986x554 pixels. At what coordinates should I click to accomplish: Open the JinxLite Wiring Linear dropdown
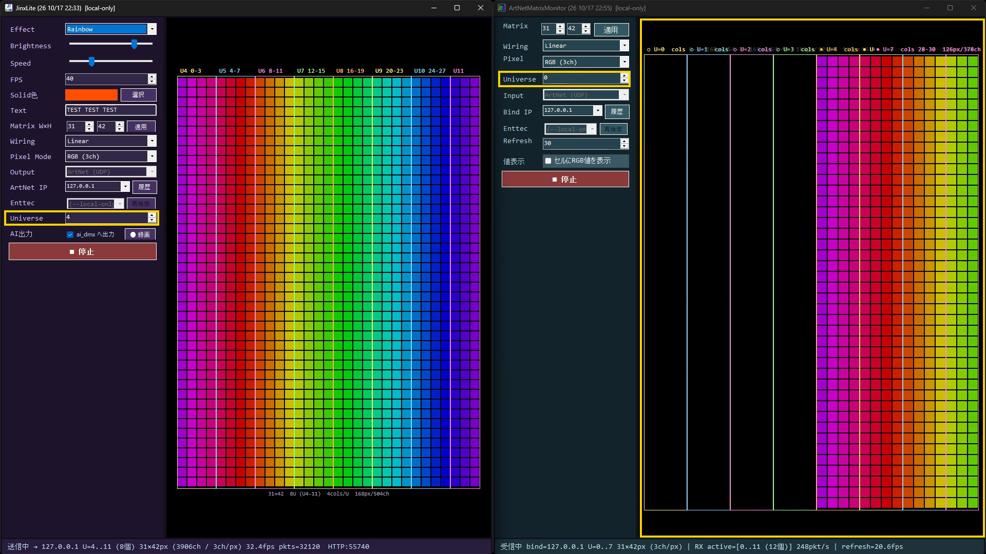[x=111, y=141]
